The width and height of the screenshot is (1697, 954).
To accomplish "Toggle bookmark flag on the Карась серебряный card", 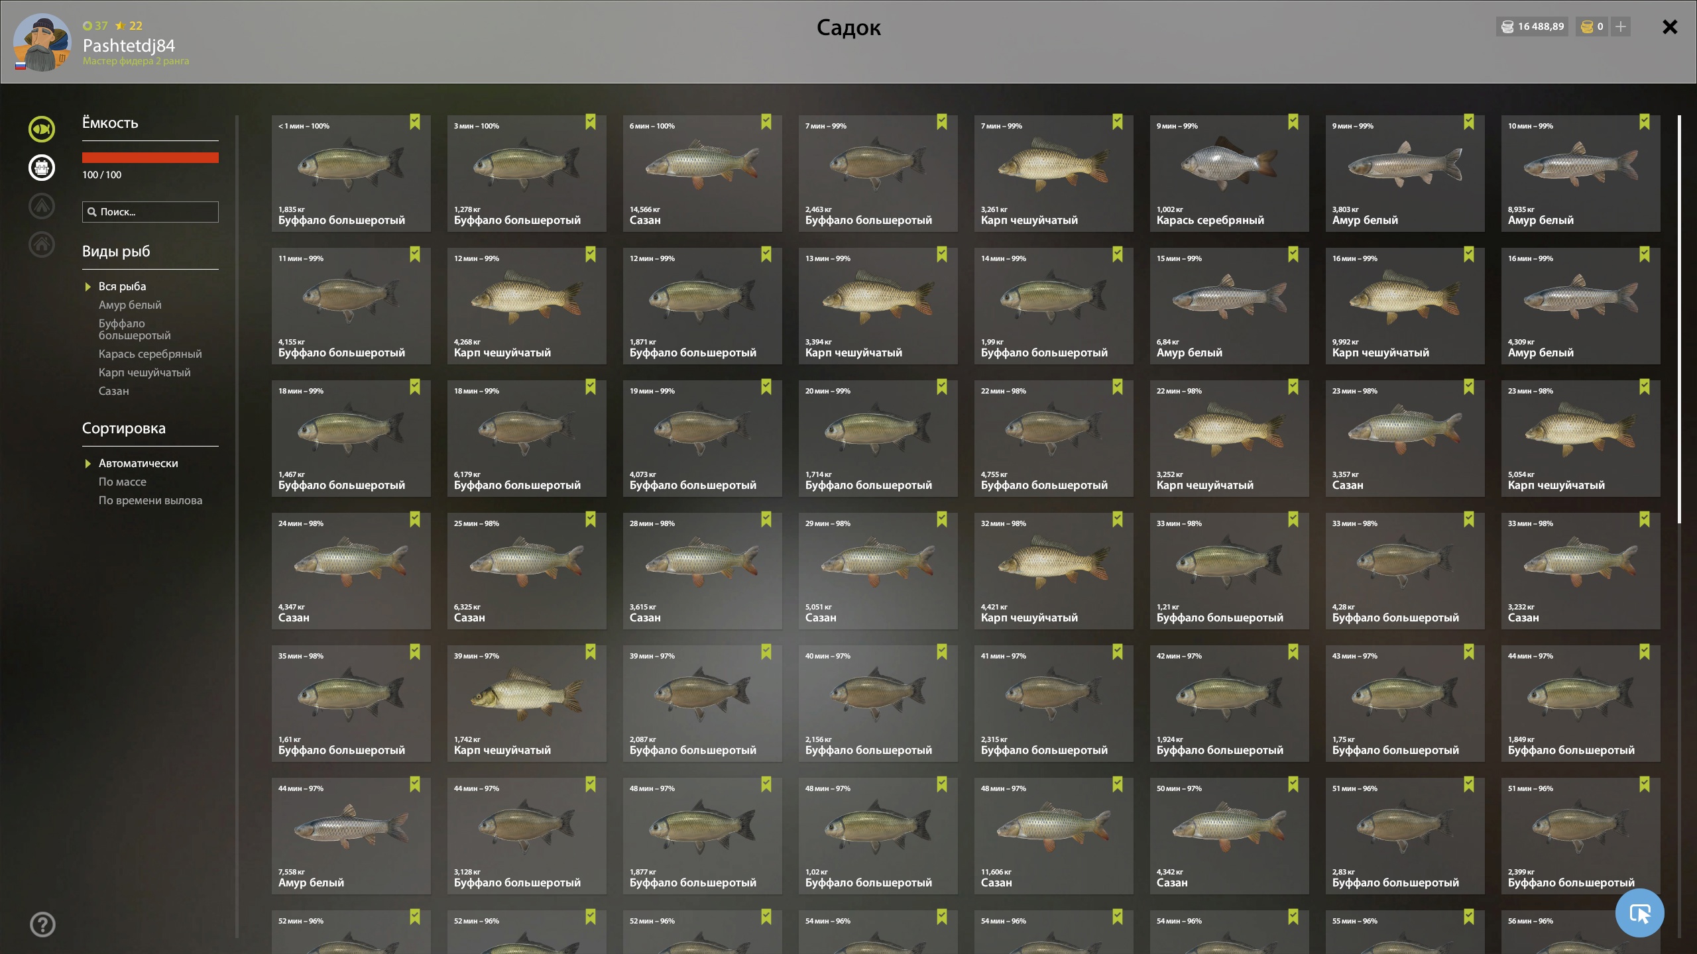I will (1293, 122).
